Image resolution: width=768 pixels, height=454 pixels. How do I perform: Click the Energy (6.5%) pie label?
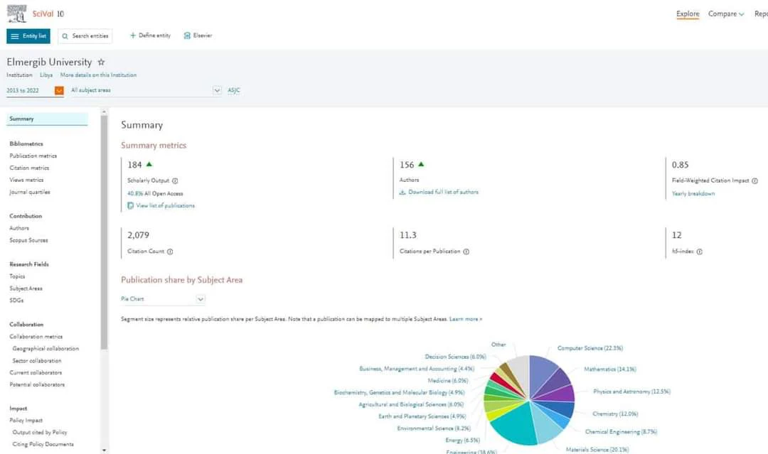[x=462, y=441]
